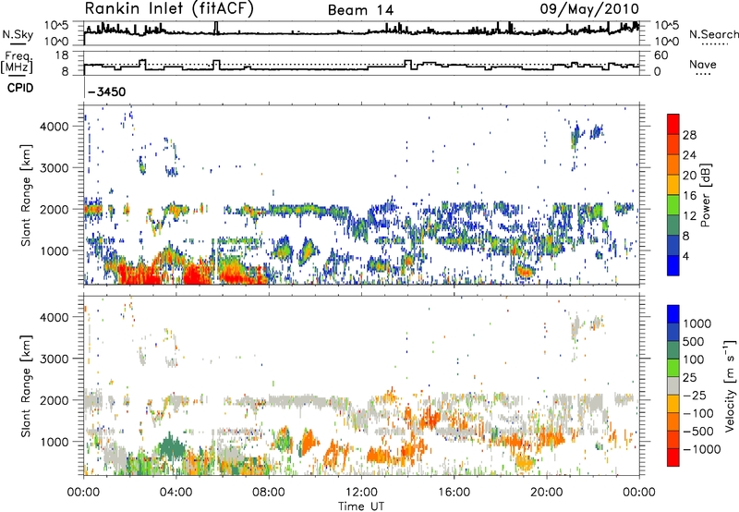The width and height of the screenshot is (739, 512).
Task: Pick the top red segment of the power colorbar
Action: (x=673, y=125)
